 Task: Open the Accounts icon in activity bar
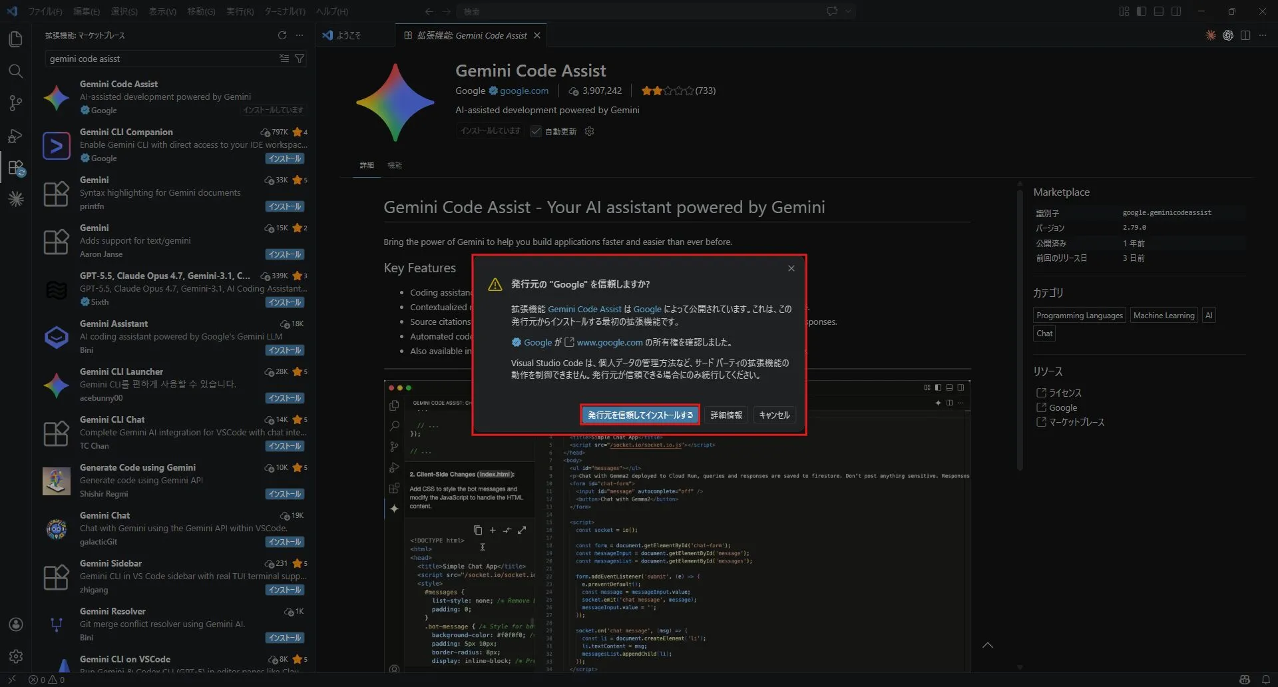(16, 624)
